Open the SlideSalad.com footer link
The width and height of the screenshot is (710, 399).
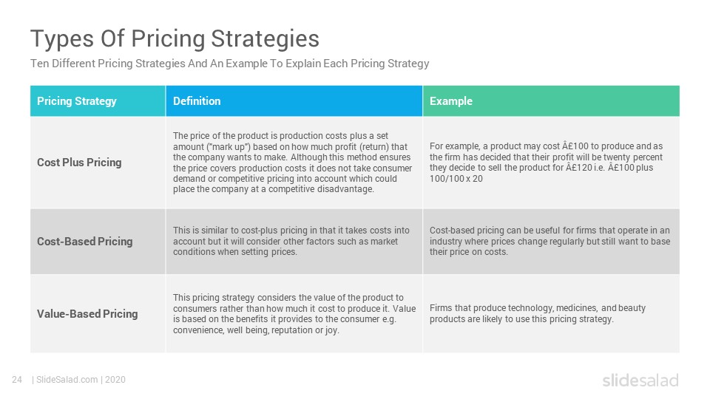coord(67,380)
